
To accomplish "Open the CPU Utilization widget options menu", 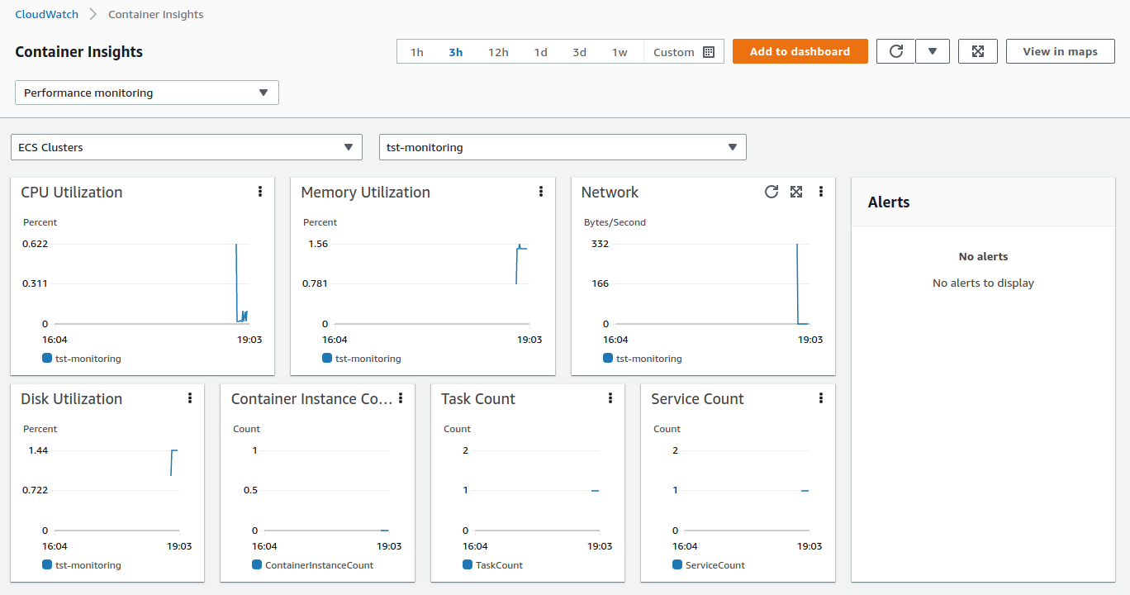I will point(260,191).
